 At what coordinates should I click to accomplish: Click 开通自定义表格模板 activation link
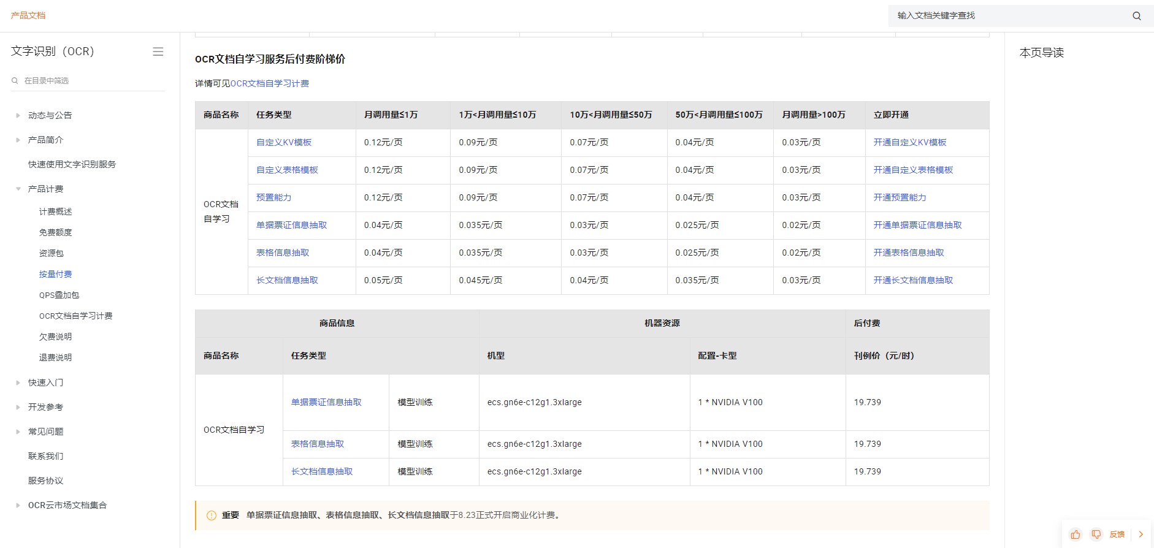coord(913,170)
